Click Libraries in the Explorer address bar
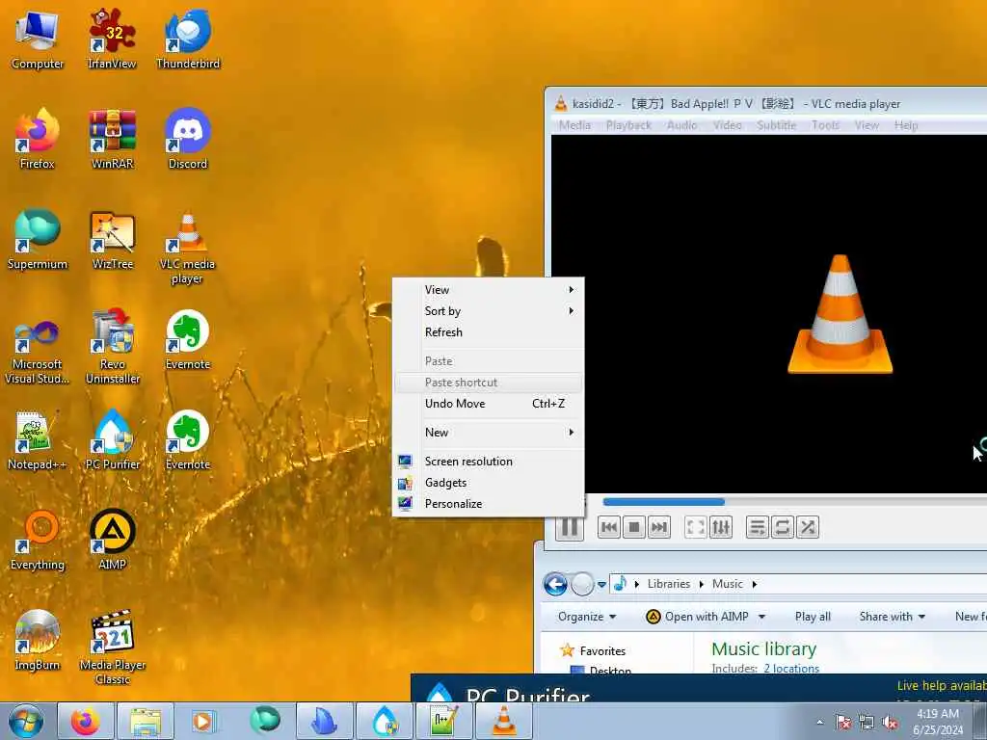The width and height of the screenshot is (987, 740). (669, 584)
